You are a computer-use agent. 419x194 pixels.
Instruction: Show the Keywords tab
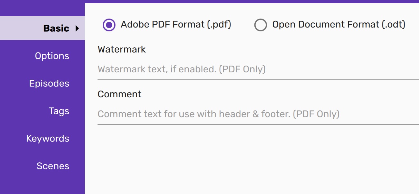(48, 139)
